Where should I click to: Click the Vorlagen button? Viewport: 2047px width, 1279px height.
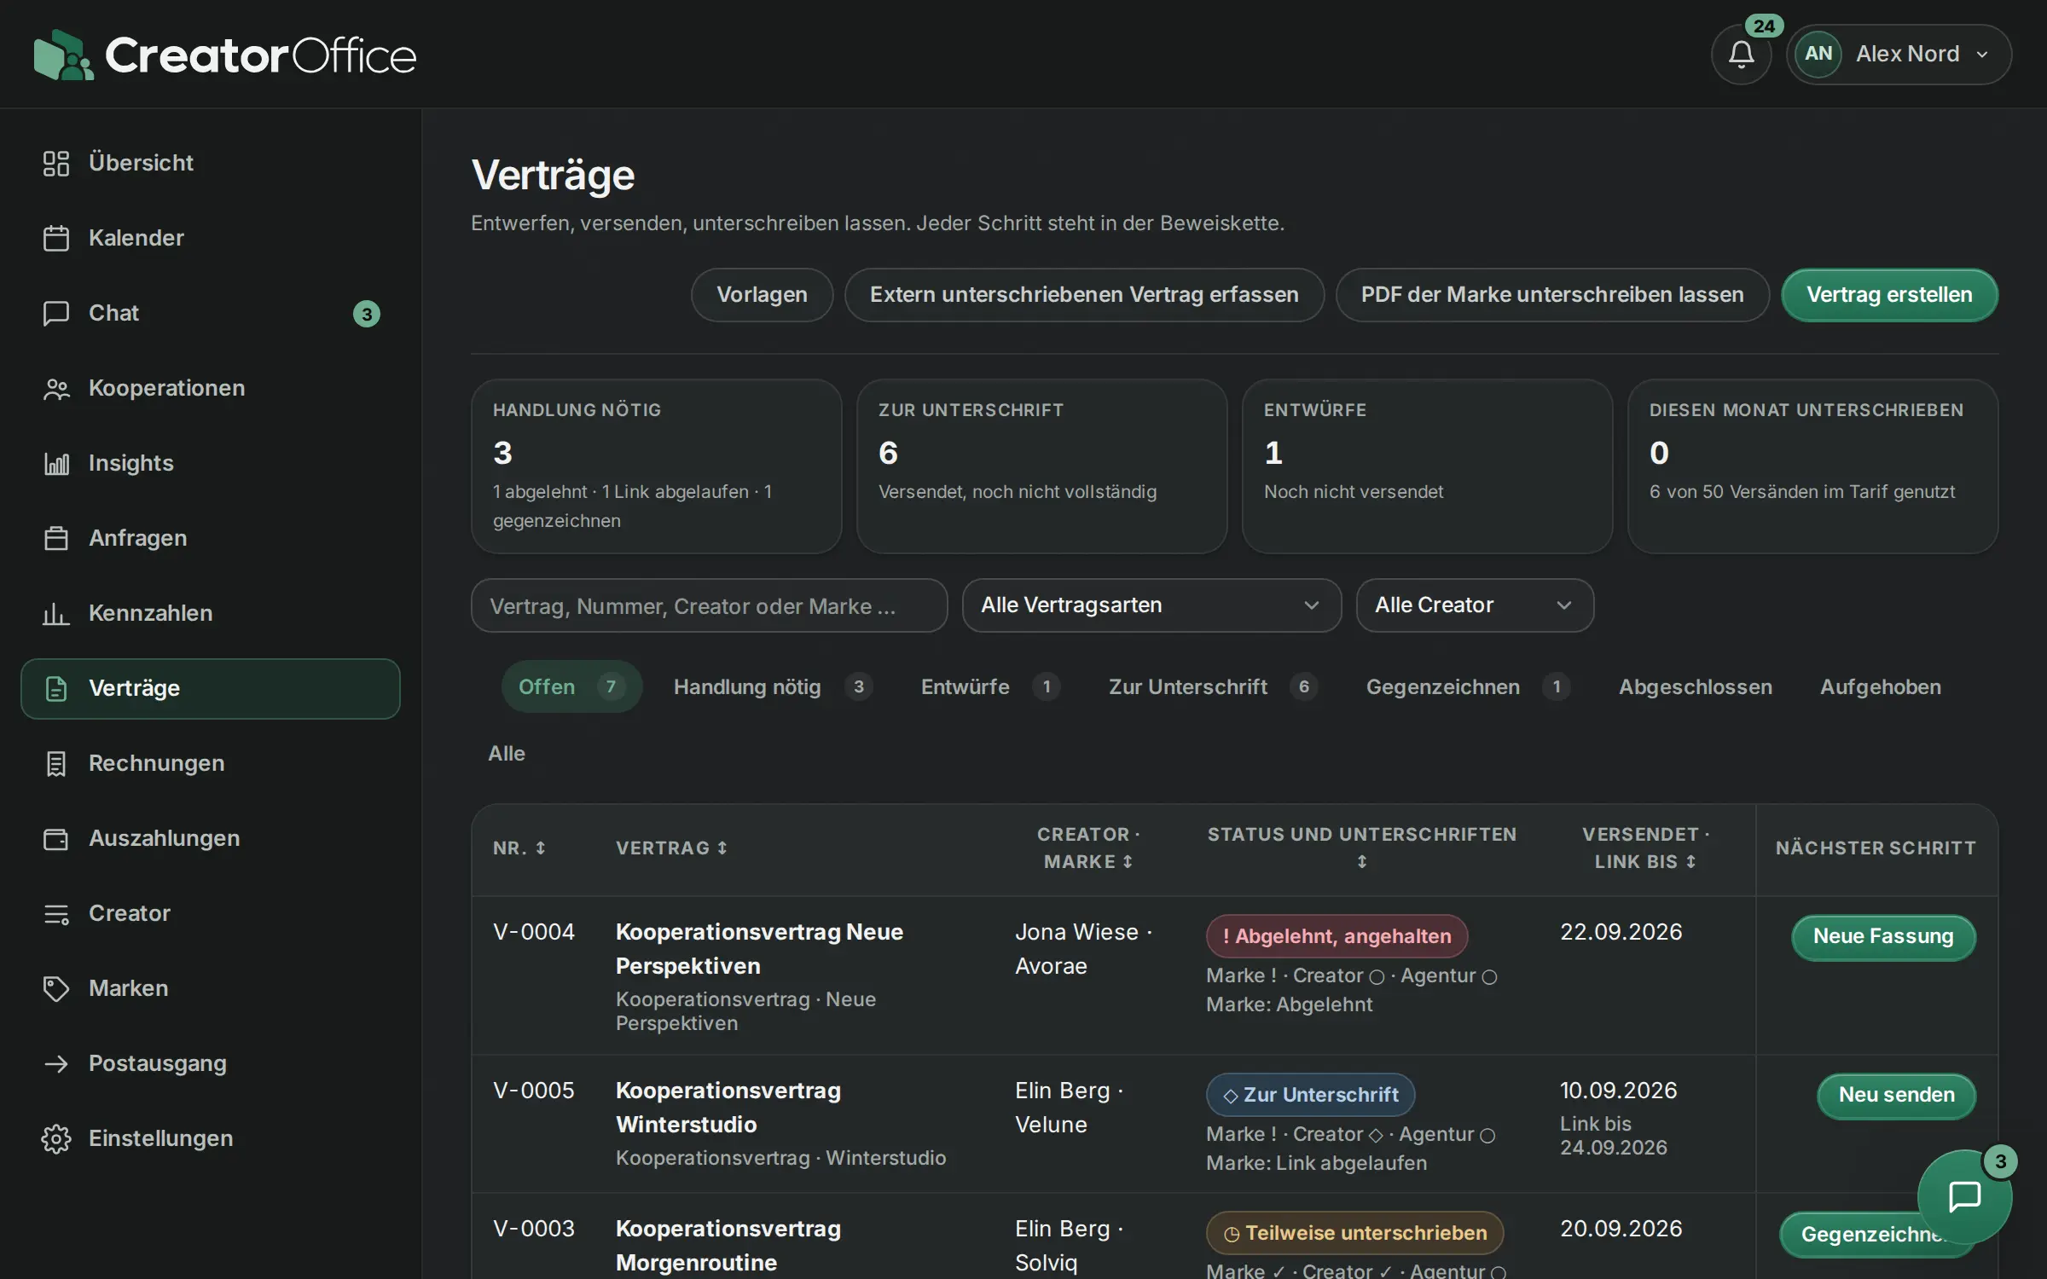[762, 295]
